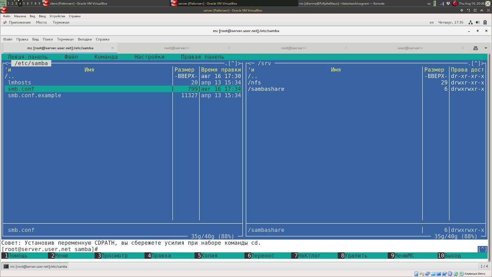The height and width of the screenshot is (277, 492).
Task: Minimize the terminal window
Action: (x=469, y=31)
